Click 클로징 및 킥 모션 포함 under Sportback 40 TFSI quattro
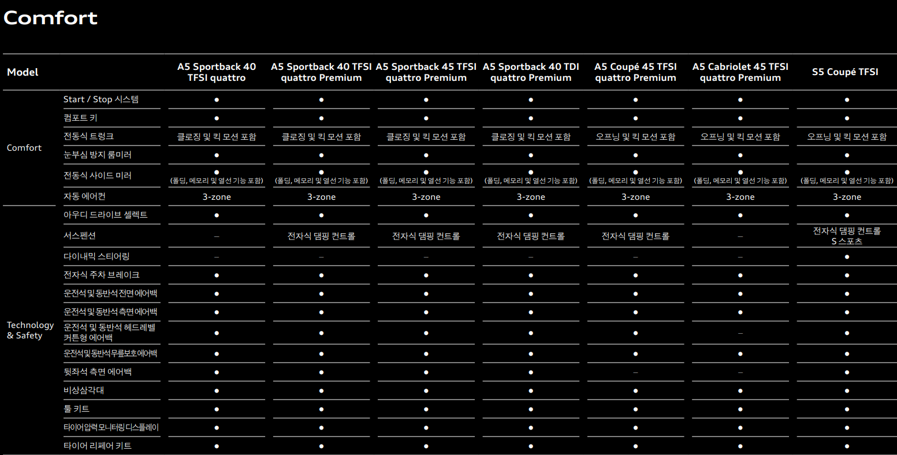Image resolution: width=897 pixels, height=455 pixels. 217,137
